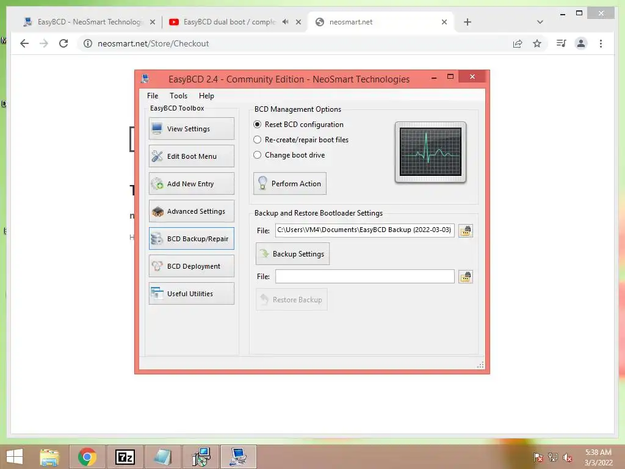Go back in browser

pyautogui.click(x=24, y=43)
